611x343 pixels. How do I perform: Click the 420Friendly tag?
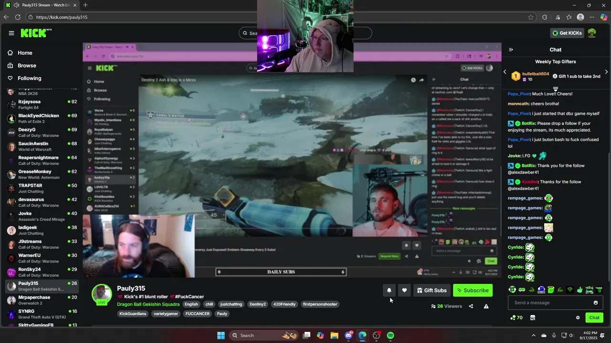click(284, 304)
